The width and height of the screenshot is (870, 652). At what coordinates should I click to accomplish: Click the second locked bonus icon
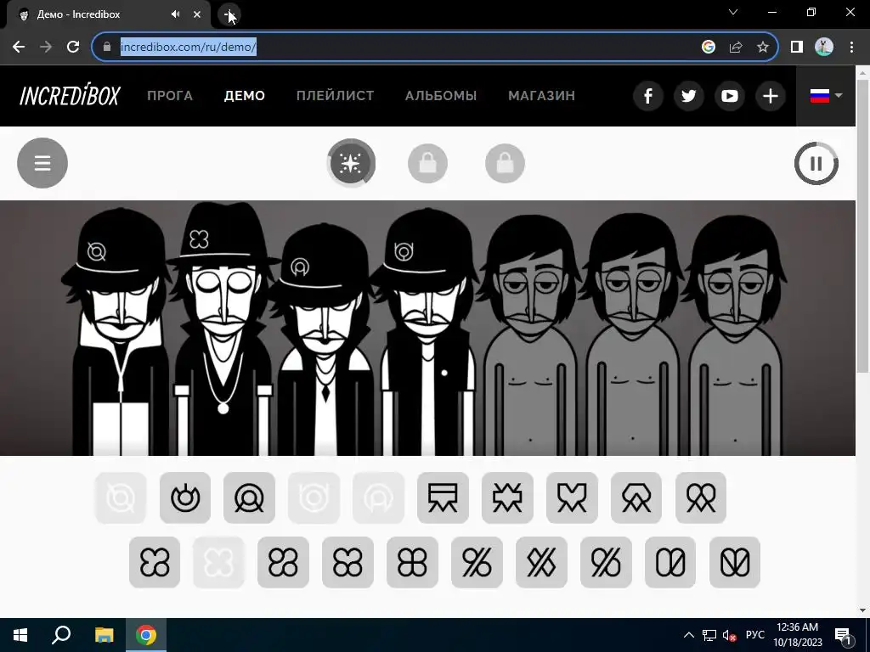[428, 164]
